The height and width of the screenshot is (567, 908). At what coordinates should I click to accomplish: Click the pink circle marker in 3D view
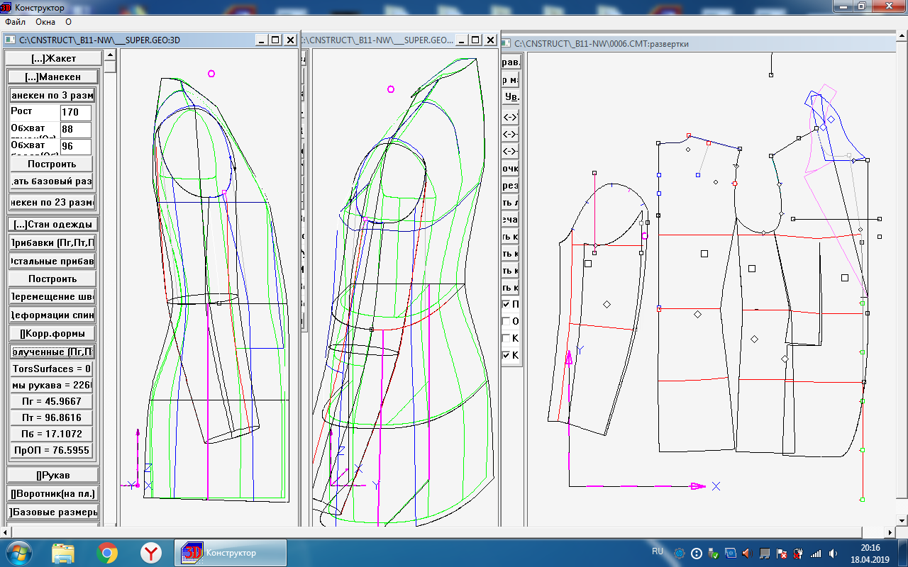211,73
